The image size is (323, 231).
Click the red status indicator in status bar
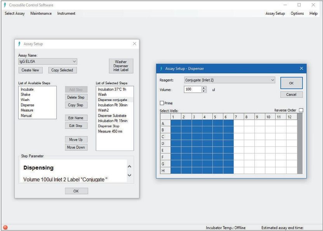(x=5, y=227)
